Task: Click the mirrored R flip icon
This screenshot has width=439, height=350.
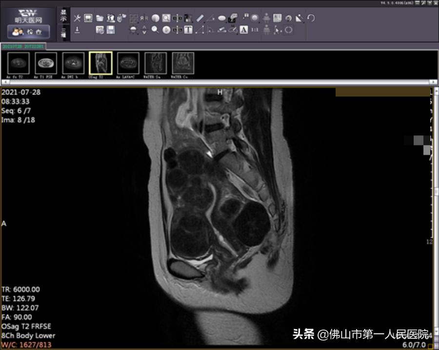Action: click(x=144, y=18)
